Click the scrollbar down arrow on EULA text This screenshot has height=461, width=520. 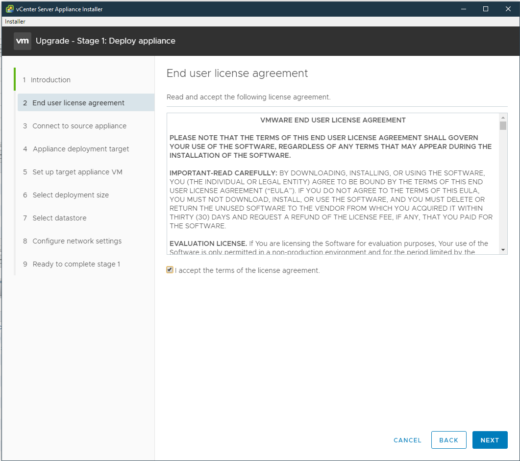(502, 250)
